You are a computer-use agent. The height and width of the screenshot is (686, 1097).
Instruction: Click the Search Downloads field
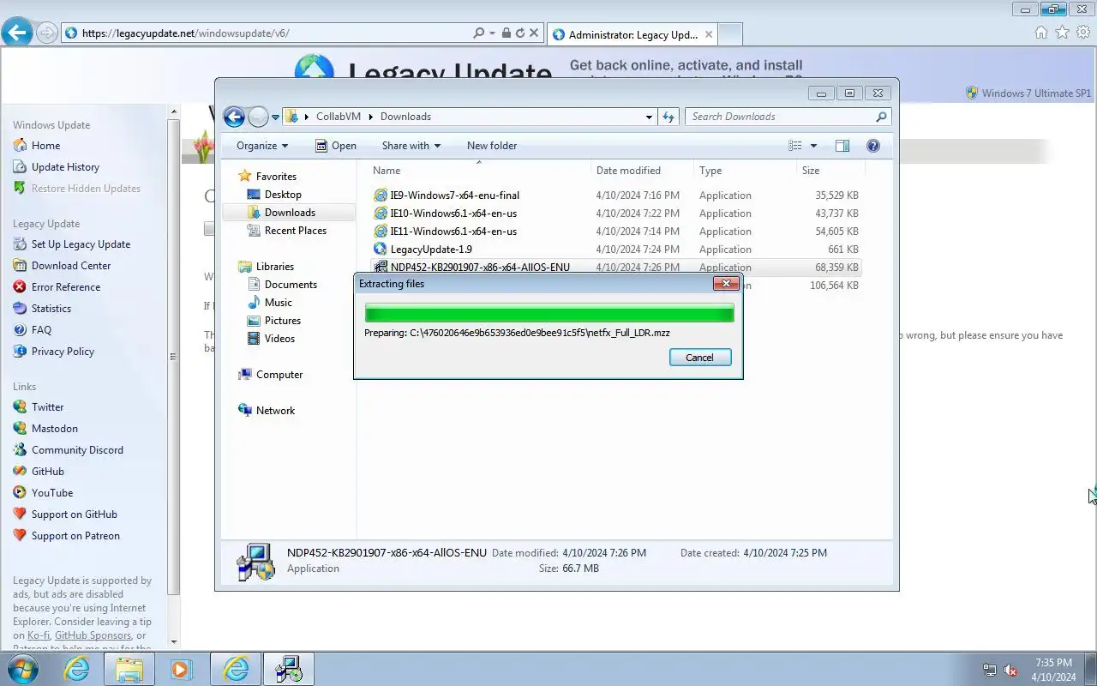tap(788, 117)
